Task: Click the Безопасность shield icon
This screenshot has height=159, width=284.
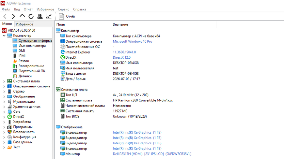Action: click(9, 132)
